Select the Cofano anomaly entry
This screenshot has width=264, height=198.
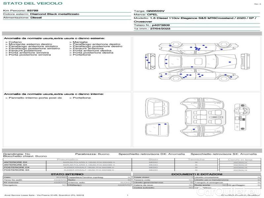15,42
